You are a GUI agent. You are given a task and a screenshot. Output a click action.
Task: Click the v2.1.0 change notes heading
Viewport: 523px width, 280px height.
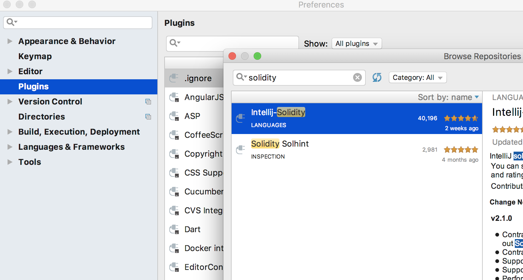[x=501, y=218]
